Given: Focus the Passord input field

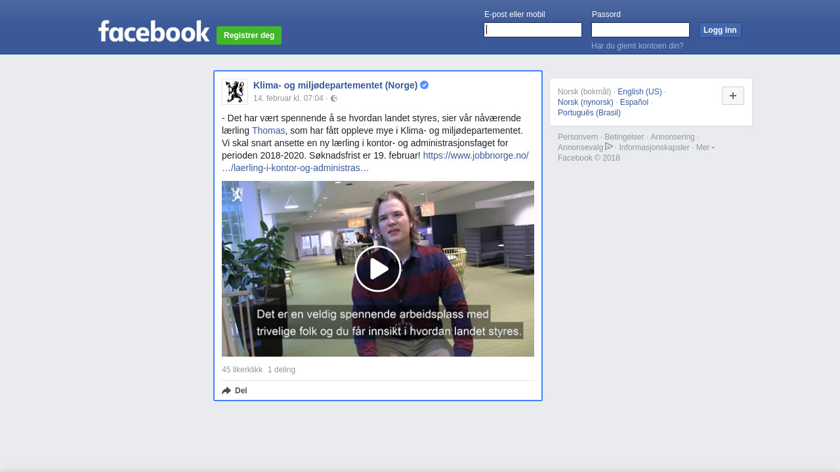Looking at the screenshot, I should tap(640, 30).
